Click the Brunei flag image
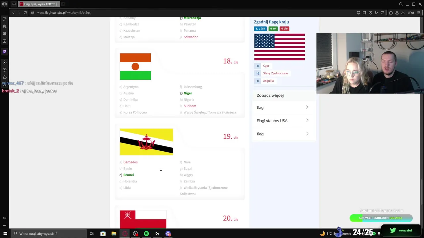 pos(146,142)
